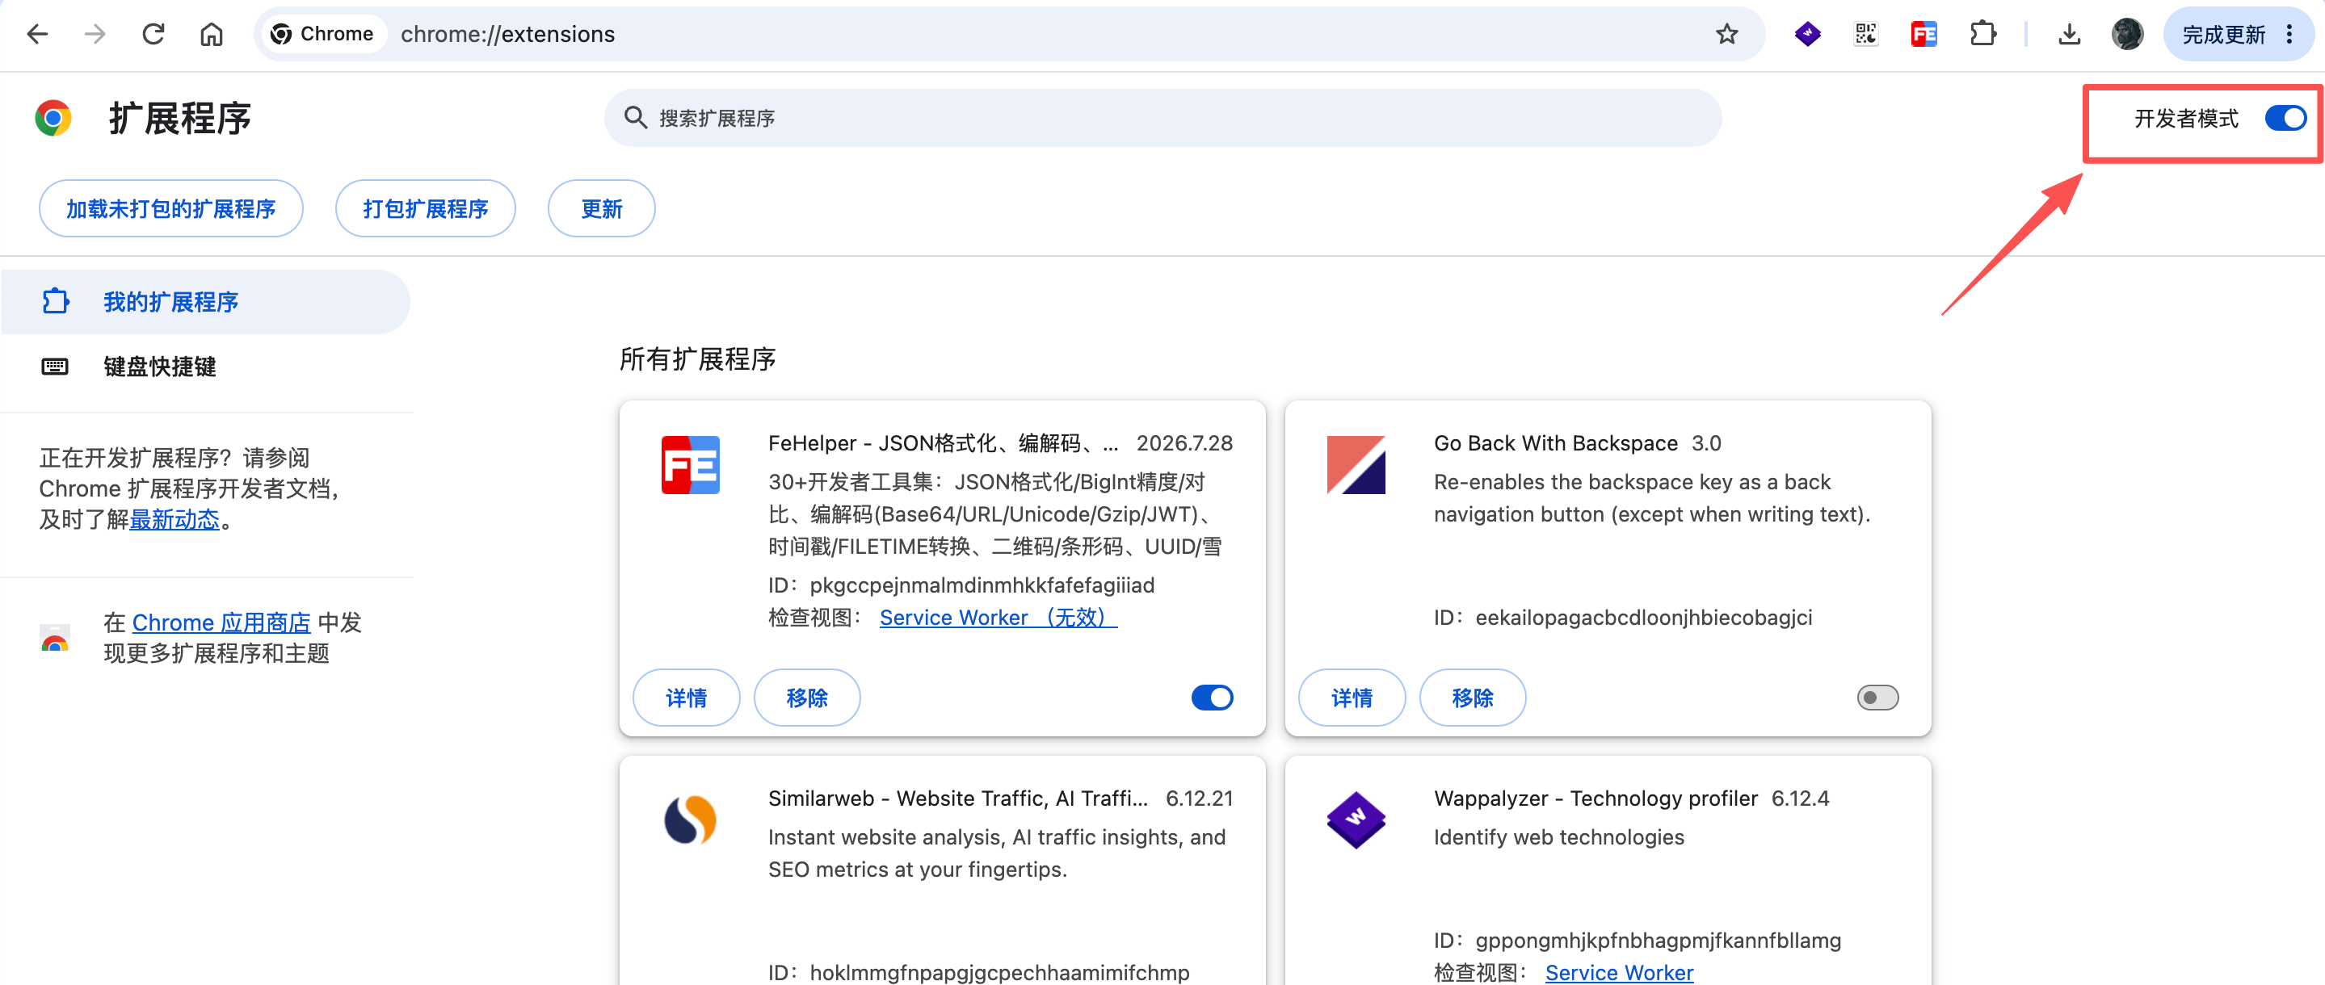Click the Similarweb extension title
The image size is (2325, 985).
coord(957,798)
